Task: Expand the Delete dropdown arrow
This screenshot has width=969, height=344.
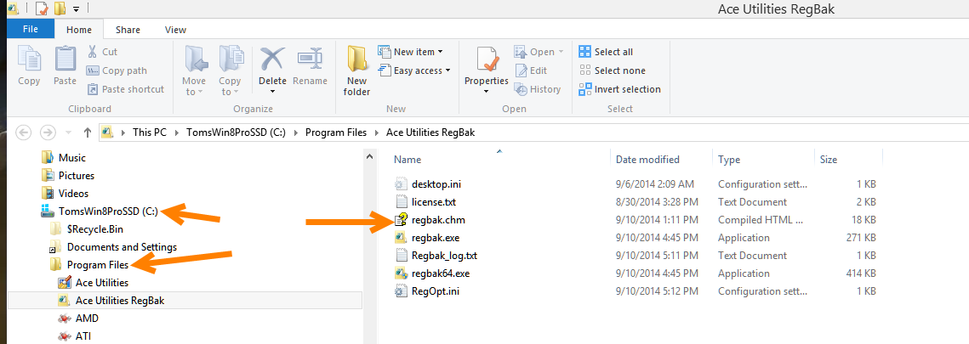Action: point(272,91)
